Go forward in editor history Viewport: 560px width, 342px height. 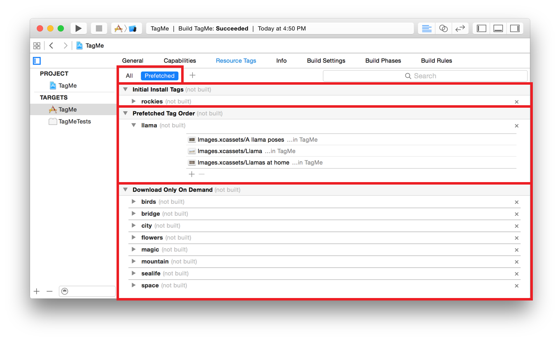click(65, 46)
